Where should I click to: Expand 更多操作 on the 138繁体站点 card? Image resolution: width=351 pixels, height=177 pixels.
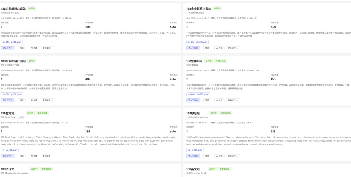(x=233, y=100)
